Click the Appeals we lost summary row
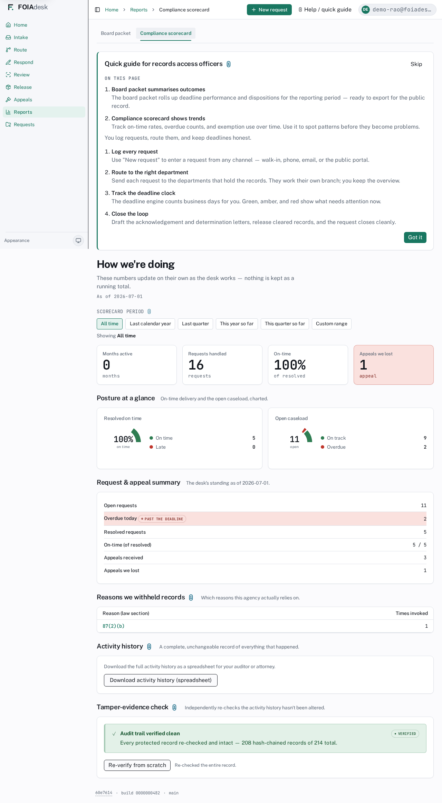 (265, 570)
